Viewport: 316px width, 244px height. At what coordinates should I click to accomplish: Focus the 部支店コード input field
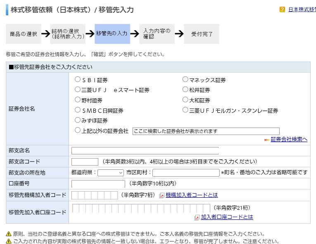pos(85,161)
